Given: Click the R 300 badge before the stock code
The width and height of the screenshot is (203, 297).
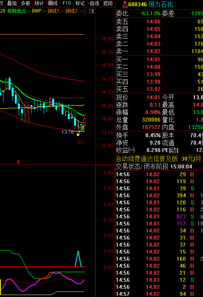Looking at the screenshot, I should point(125,5).
